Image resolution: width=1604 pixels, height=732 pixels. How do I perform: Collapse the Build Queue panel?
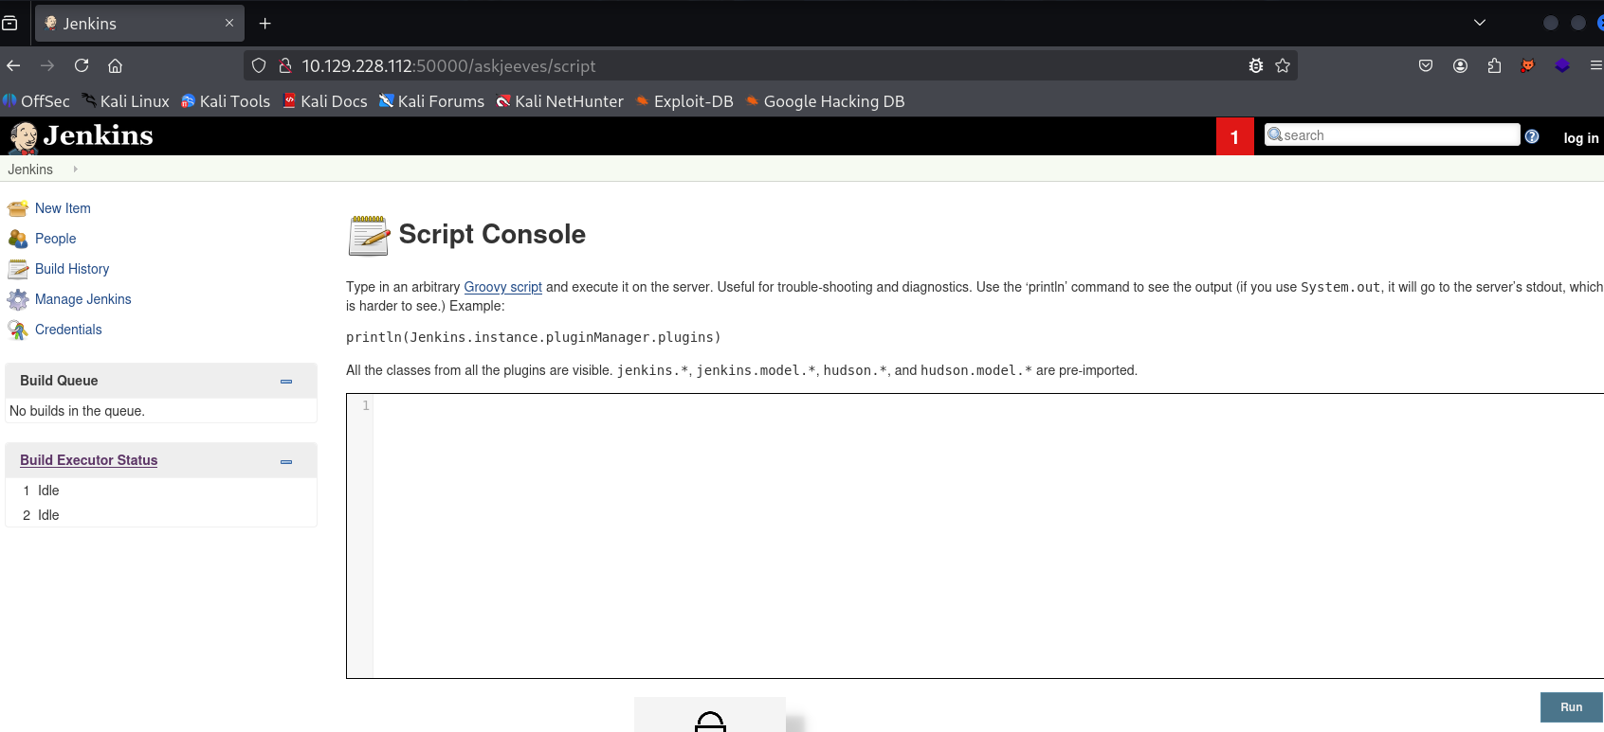(x=286, y=382)
